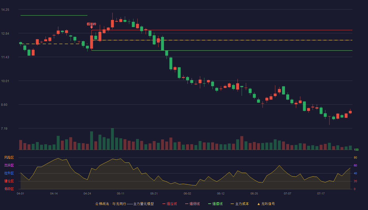Image resolution: width=368 pixels, height=210 pixels.
Task: Click the 07-17 date label
Action: tap(321, 193)
